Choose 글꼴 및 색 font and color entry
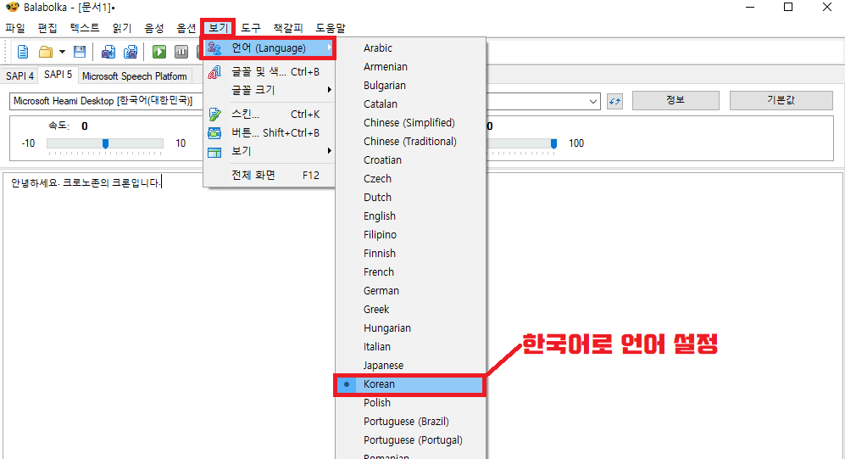 [x=269, y=72]
